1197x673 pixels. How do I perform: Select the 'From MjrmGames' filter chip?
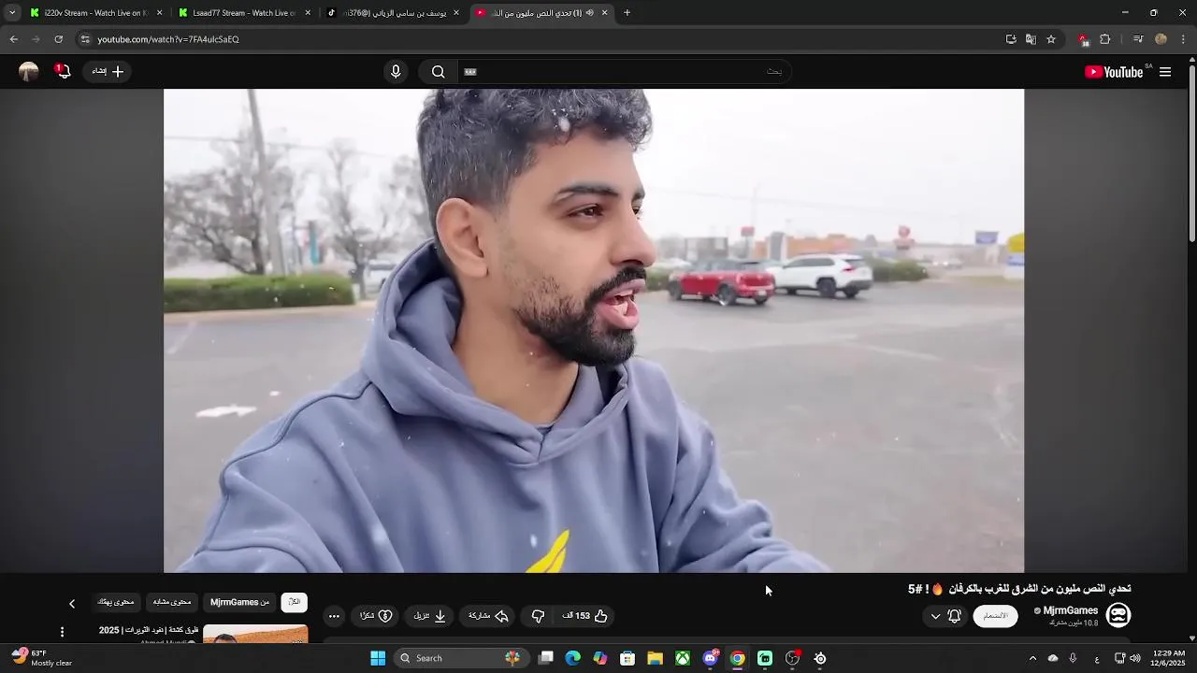(239, 603)
